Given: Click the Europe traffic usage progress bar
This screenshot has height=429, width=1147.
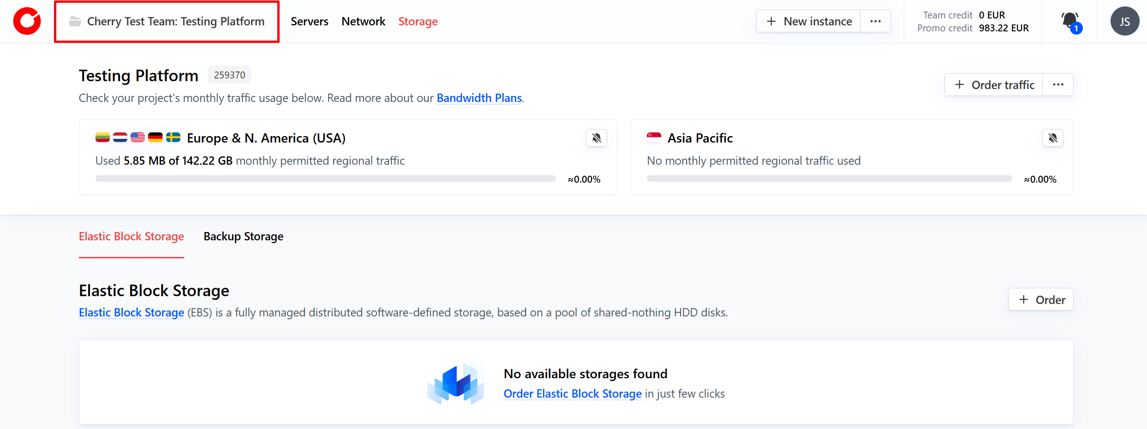Looking at the screenshot, I should pyautogui.click(x=325, y=179).
